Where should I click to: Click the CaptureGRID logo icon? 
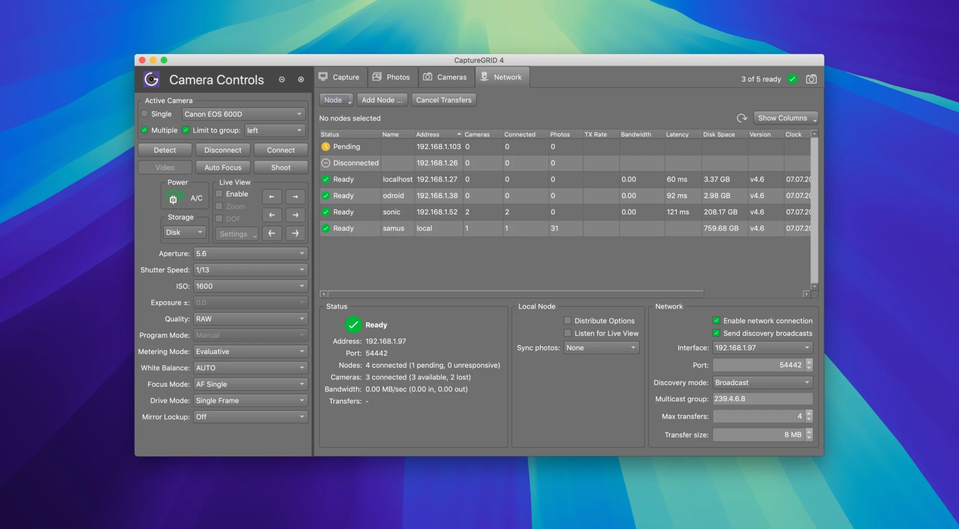coord(152,80)
